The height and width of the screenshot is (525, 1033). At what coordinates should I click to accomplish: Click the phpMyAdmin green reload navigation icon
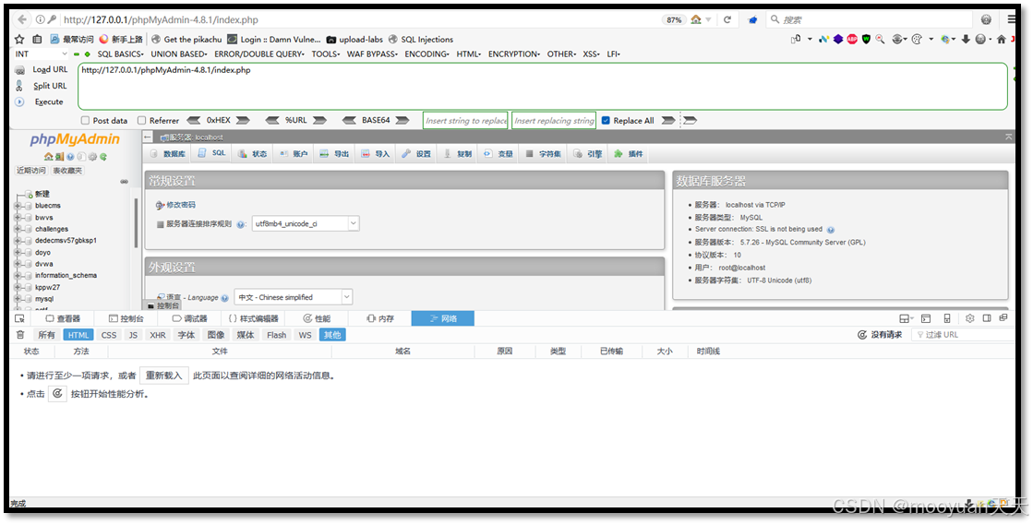(103, 157)
